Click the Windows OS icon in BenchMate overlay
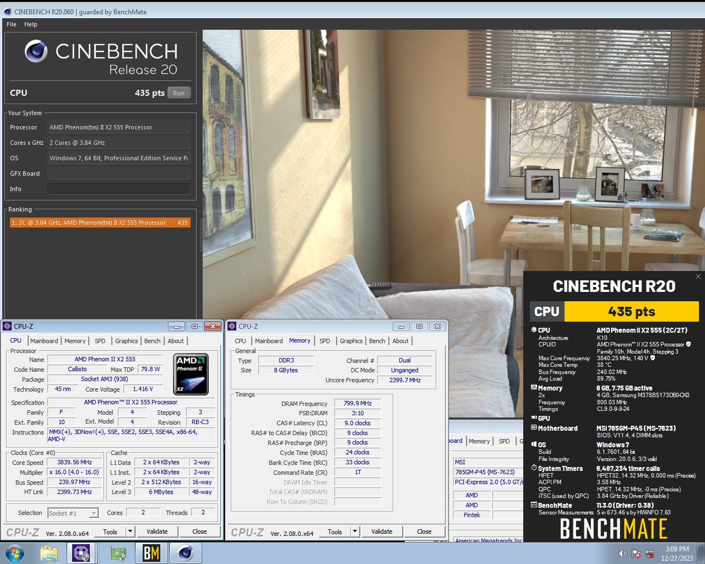Viewport: 705px width, 564px height. pos(534,444)
